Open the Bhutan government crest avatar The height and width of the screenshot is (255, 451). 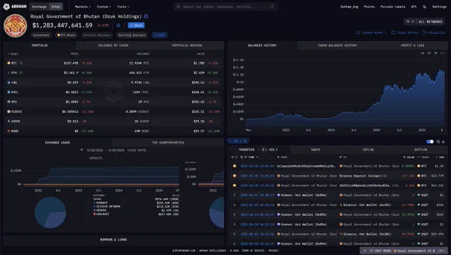15,26
